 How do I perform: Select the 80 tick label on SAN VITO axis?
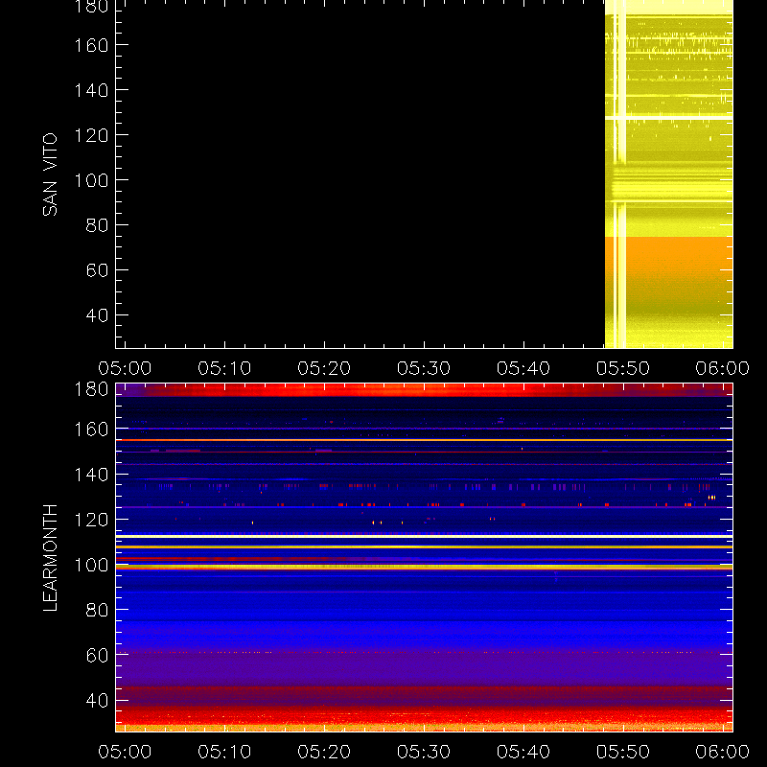[97, 225]
